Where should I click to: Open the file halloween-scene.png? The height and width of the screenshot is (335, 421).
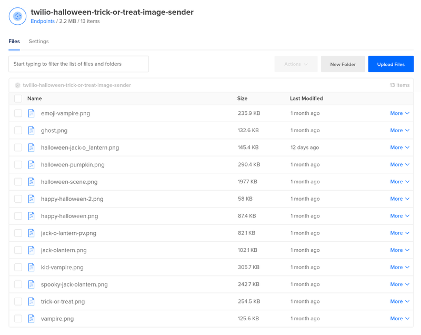(x=69, y=182)
